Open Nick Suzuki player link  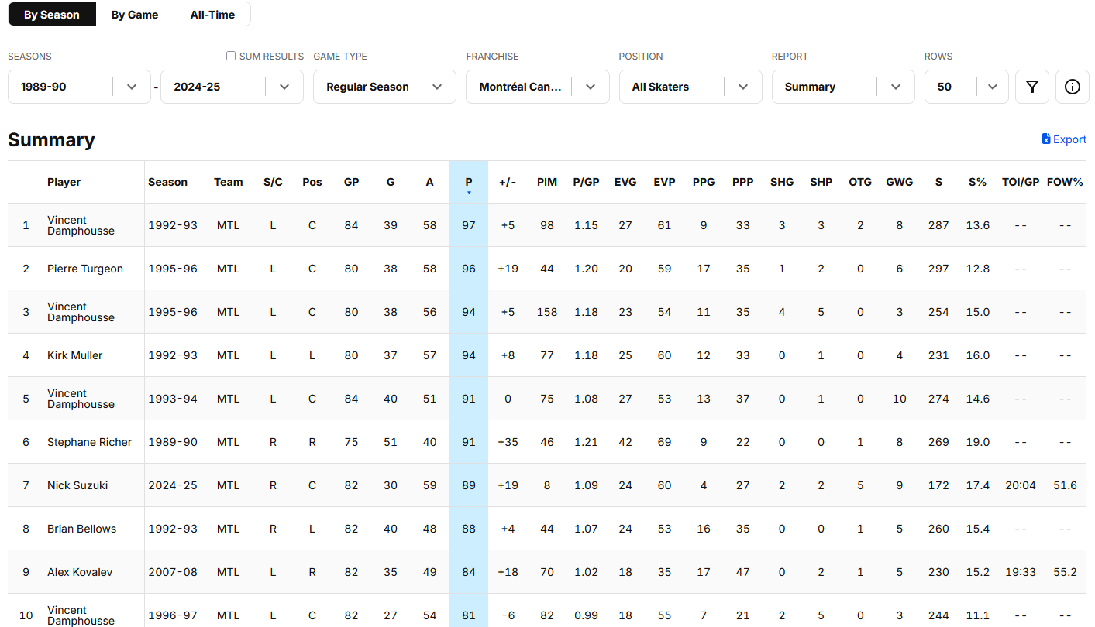pyautogui.click(x=77, y=485)
